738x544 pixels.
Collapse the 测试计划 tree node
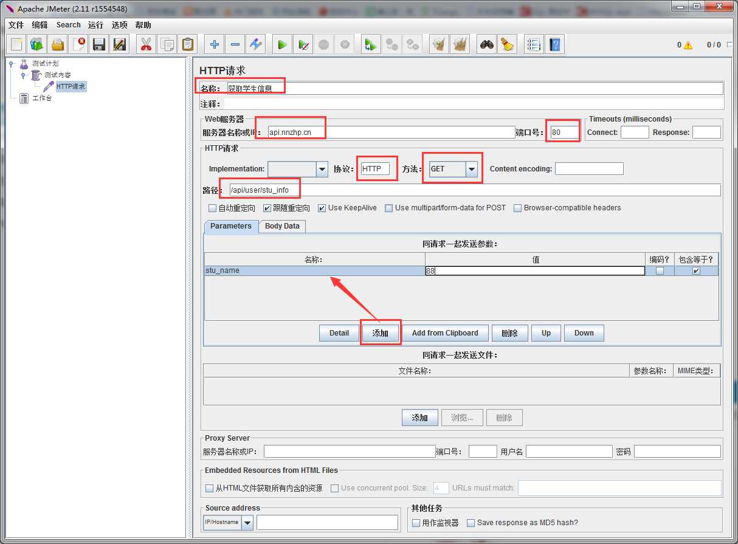(12, 63)
